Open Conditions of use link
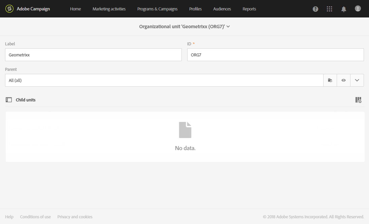Image resolution: width=369 pixels, height=224 pixels. click(x=35, y=217)
